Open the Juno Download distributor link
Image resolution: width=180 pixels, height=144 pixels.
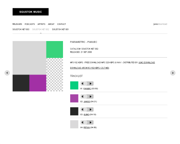147,63
